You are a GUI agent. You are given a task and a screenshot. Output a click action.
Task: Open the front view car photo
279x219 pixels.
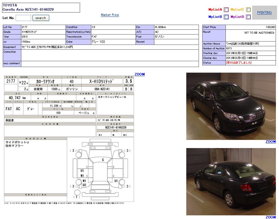[231, 106]
